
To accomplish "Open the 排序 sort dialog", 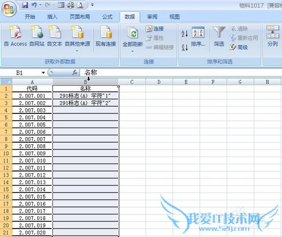I will pos(198,37).
